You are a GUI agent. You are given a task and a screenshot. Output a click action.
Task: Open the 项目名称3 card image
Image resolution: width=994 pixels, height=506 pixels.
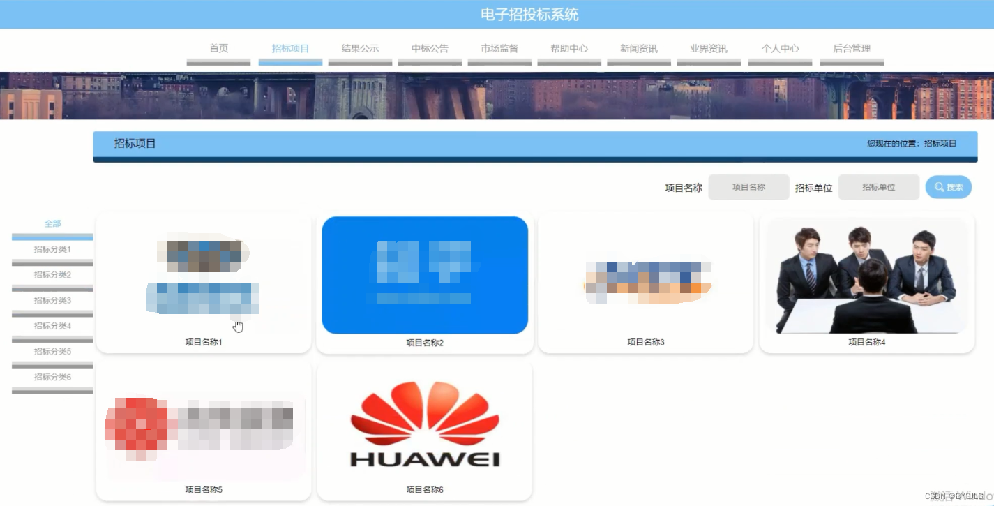[x=646, y=276]
